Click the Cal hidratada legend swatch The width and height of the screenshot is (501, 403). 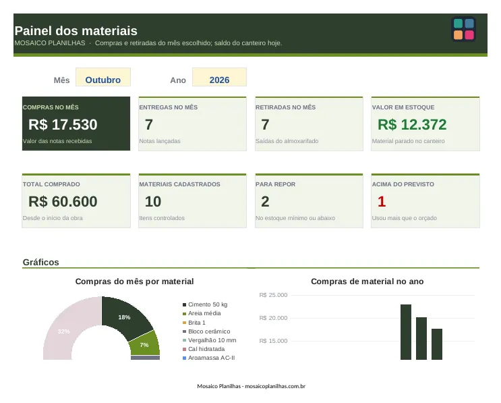184,349
